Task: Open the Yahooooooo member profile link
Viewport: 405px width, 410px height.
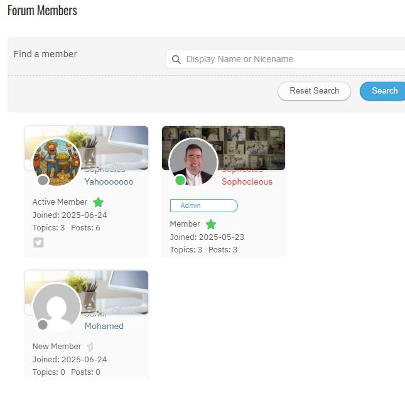Action: [x=109, y=181]
